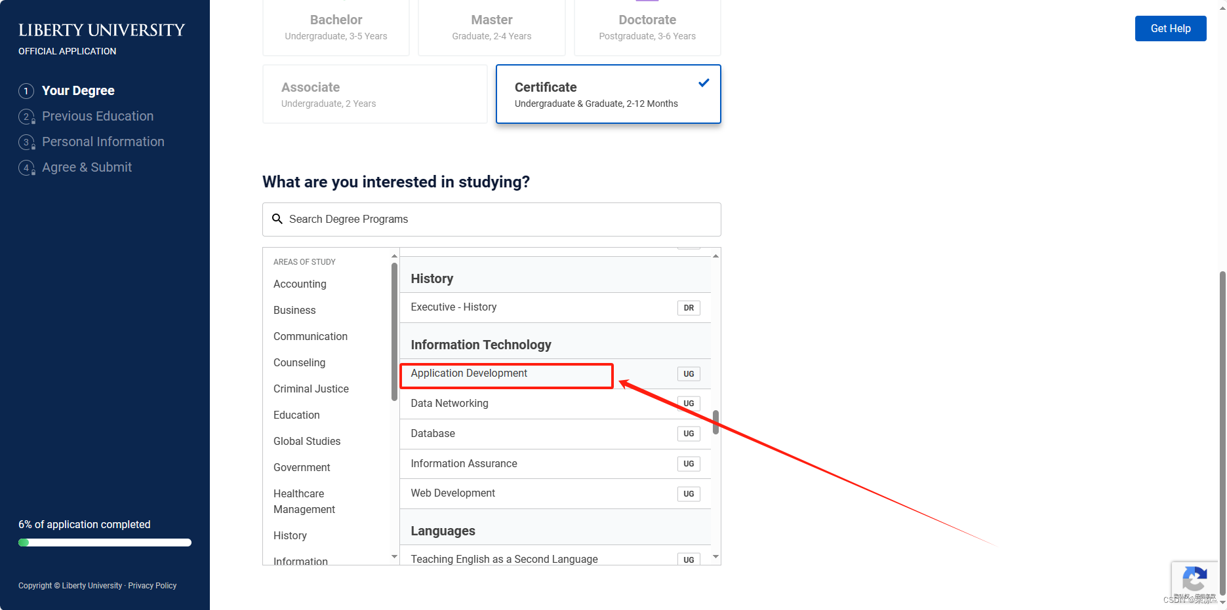This screenshot has height=610, width=1227.
Task: Click the programs list scrollbar thumb
Action: point(715,422)
